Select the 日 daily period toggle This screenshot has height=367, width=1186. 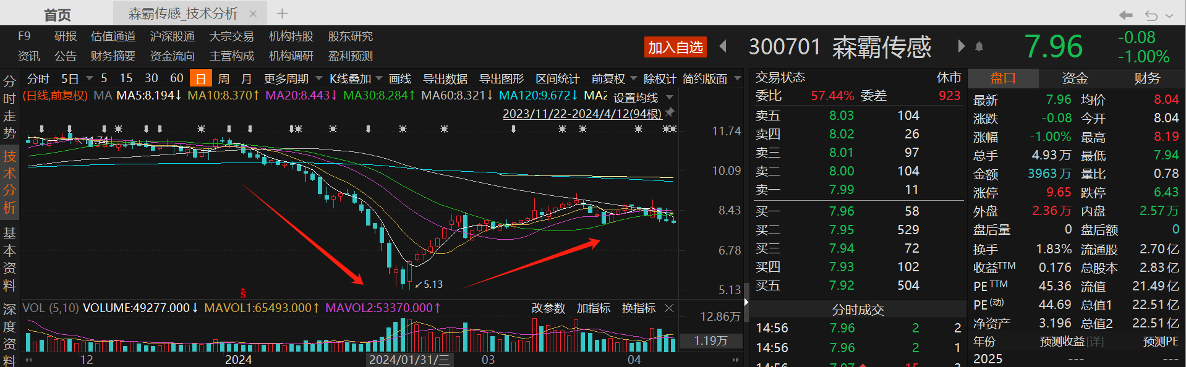coord(200,78)
